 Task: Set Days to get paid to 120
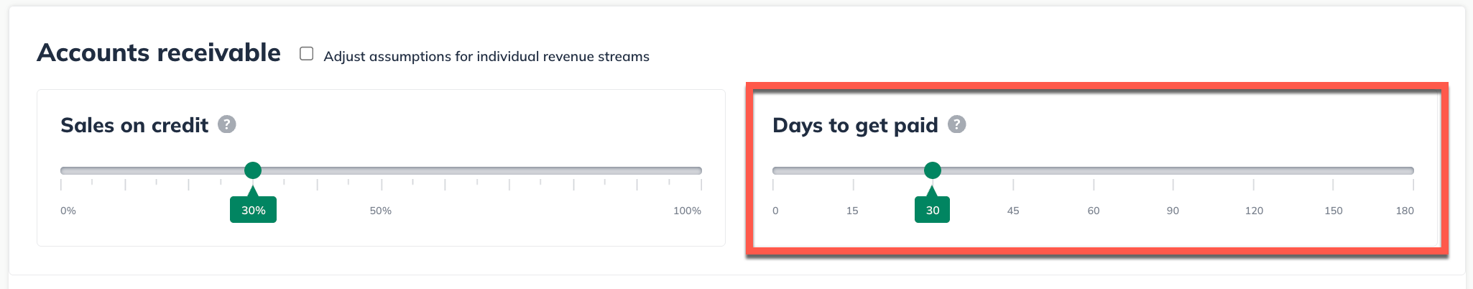[x=1254, y=171]
